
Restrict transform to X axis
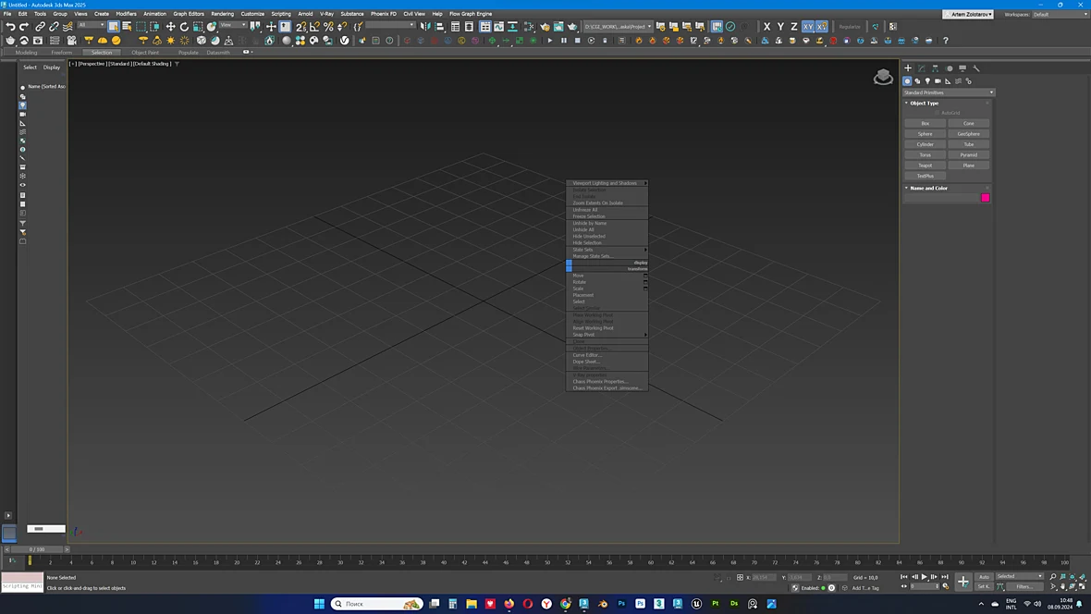point(766,27)
